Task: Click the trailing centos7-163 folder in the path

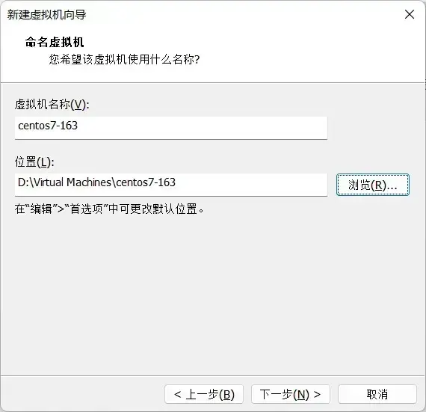Action: tap(145, 182)
